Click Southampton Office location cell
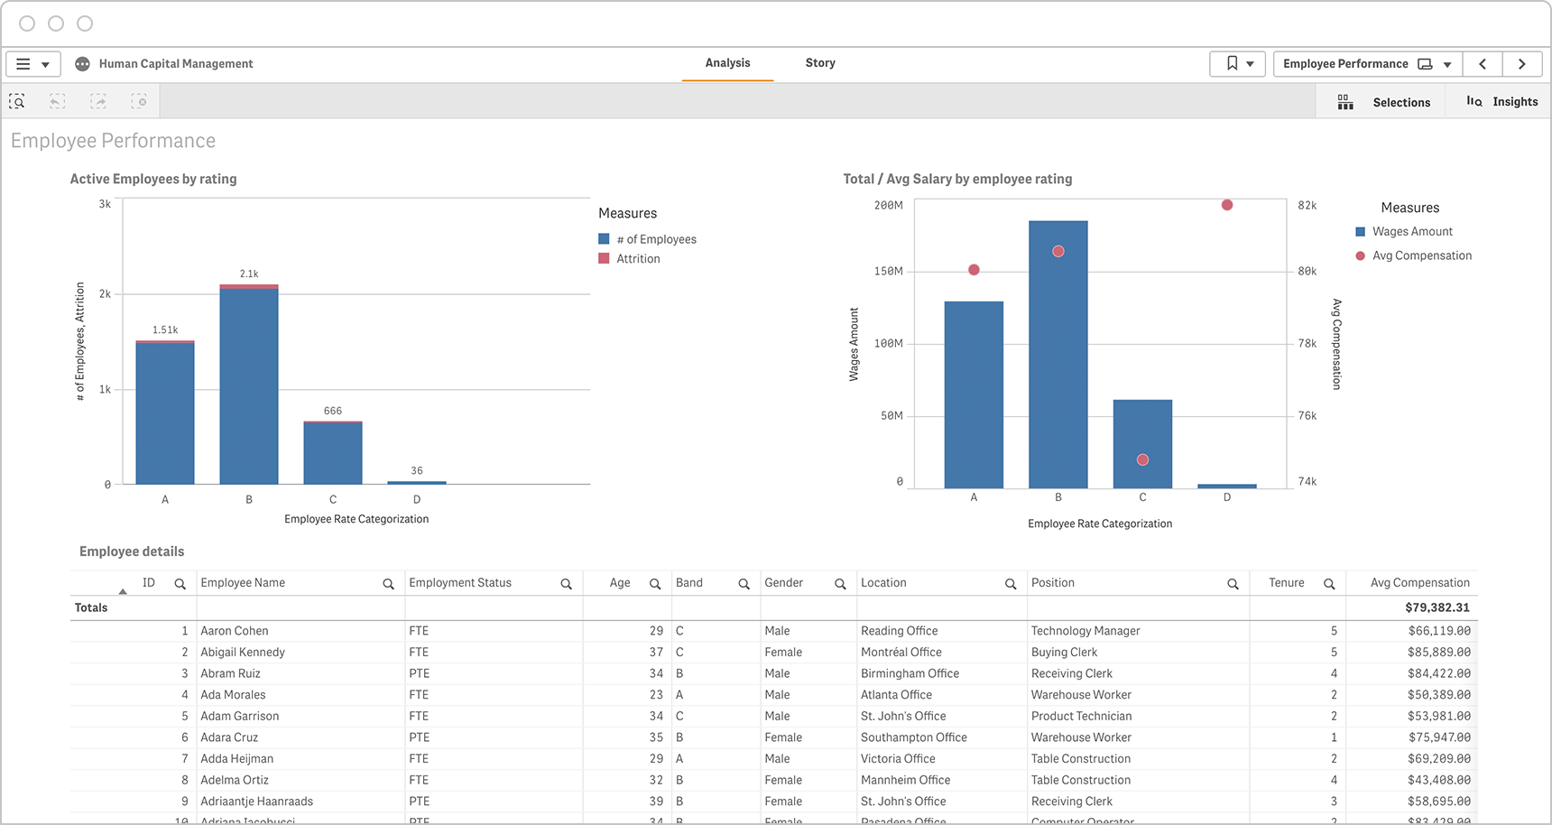Screen dimensions: 1552x825 click(914, 737)
